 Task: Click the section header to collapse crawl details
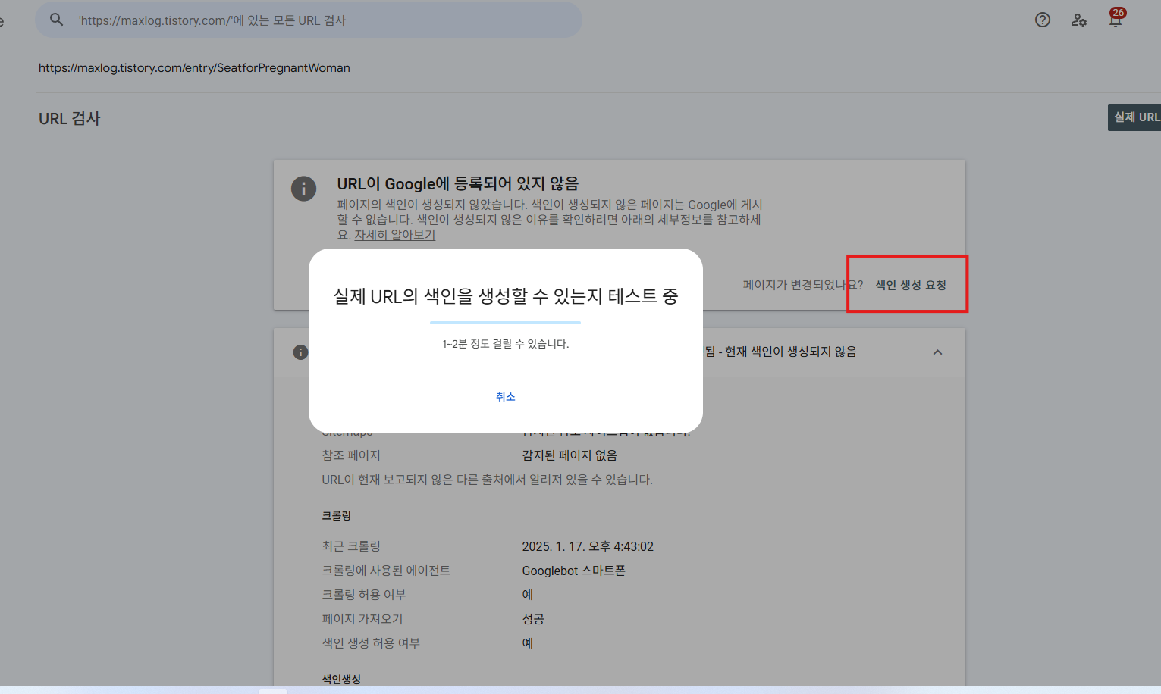click(796, 352)
